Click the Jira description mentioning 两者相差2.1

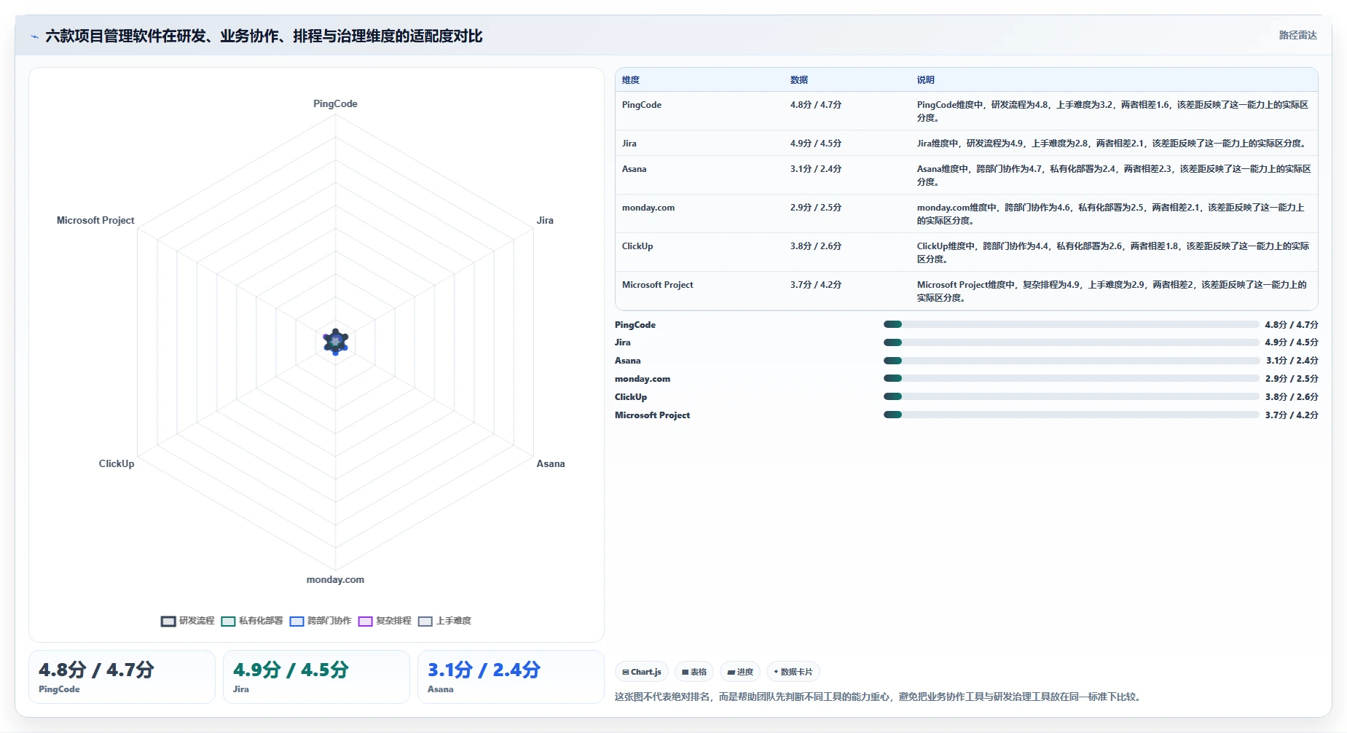[1112, 144]
